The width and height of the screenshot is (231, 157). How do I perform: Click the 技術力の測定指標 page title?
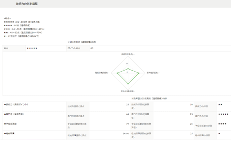pos(26,4)
